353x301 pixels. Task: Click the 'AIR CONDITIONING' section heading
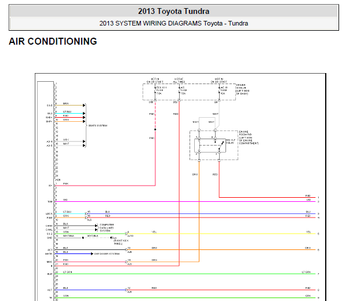click(53, 41)
